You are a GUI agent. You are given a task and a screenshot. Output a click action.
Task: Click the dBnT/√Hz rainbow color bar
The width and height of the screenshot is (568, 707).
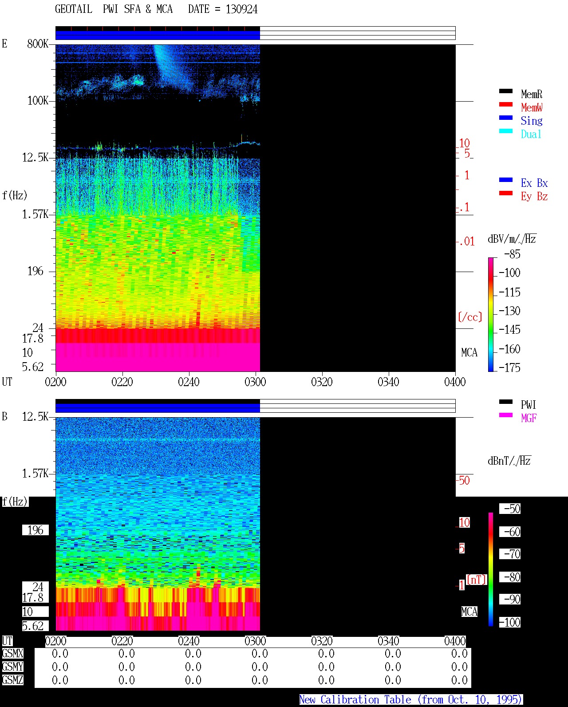coord(490,569)
